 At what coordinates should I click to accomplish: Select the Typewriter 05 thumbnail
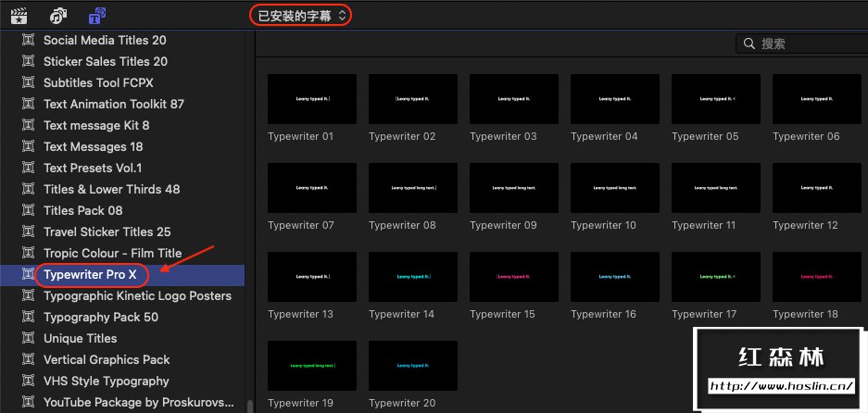(716, 99)
